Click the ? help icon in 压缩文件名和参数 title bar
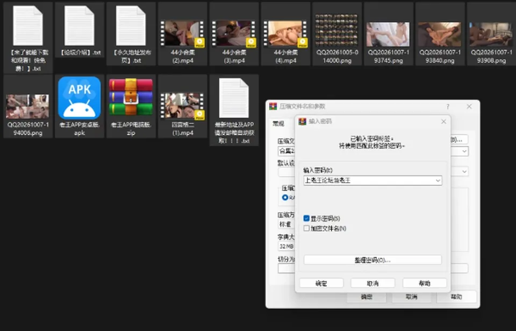 tap(448, 106)
